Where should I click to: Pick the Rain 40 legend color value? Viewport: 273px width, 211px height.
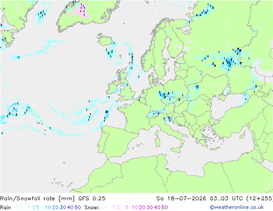click(70, 208)
